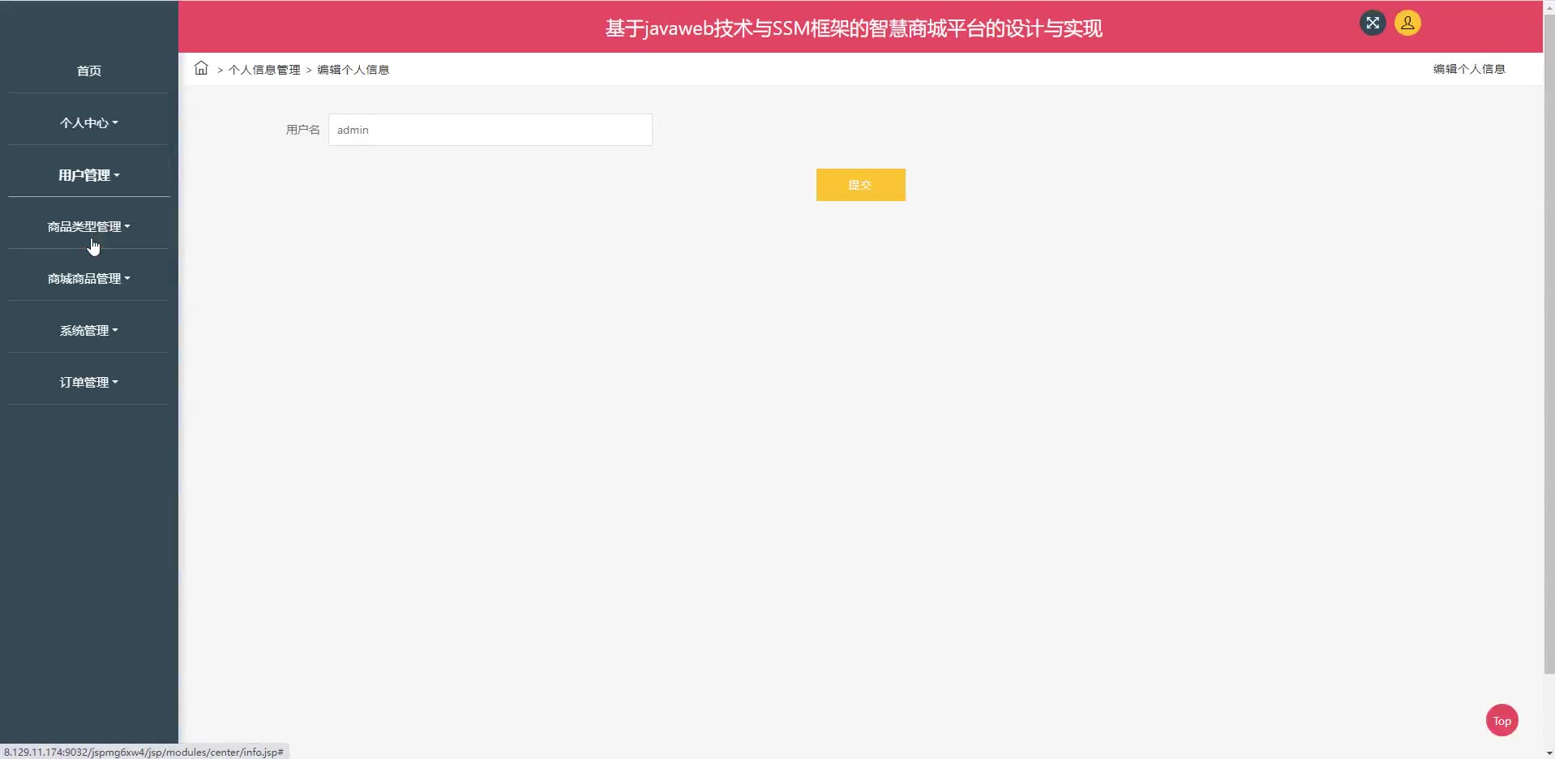Expand the 商品类型管理 sidebar menu
Image resolution: width=1555 pixels, height=759 pixels.
click(89, 226)
